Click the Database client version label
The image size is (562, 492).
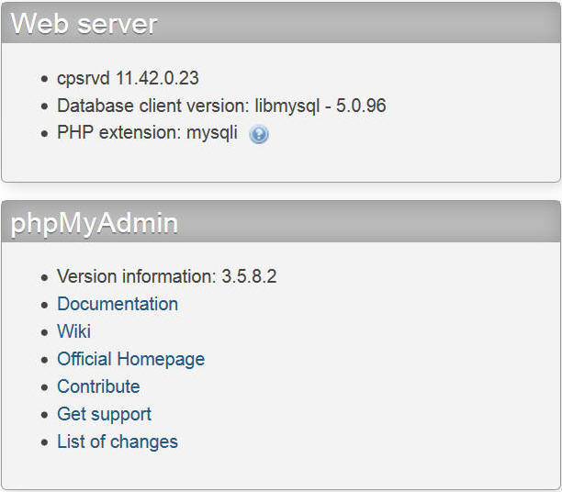tap(153, 106)
